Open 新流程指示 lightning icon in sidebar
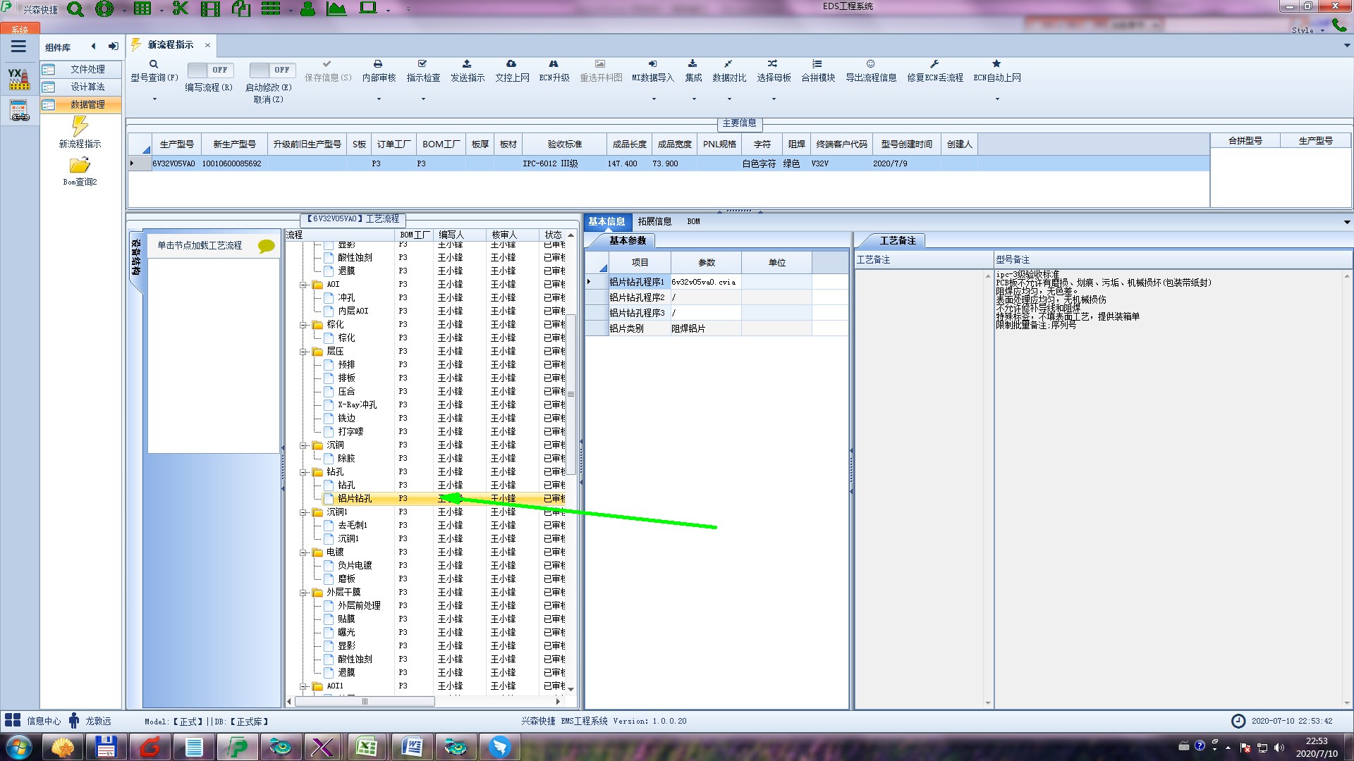1354x761 pixels. [80, 127]
